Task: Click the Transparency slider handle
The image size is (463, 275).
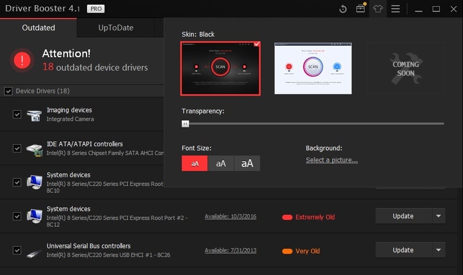Action: pyautogui.click(x=185, y=124)
